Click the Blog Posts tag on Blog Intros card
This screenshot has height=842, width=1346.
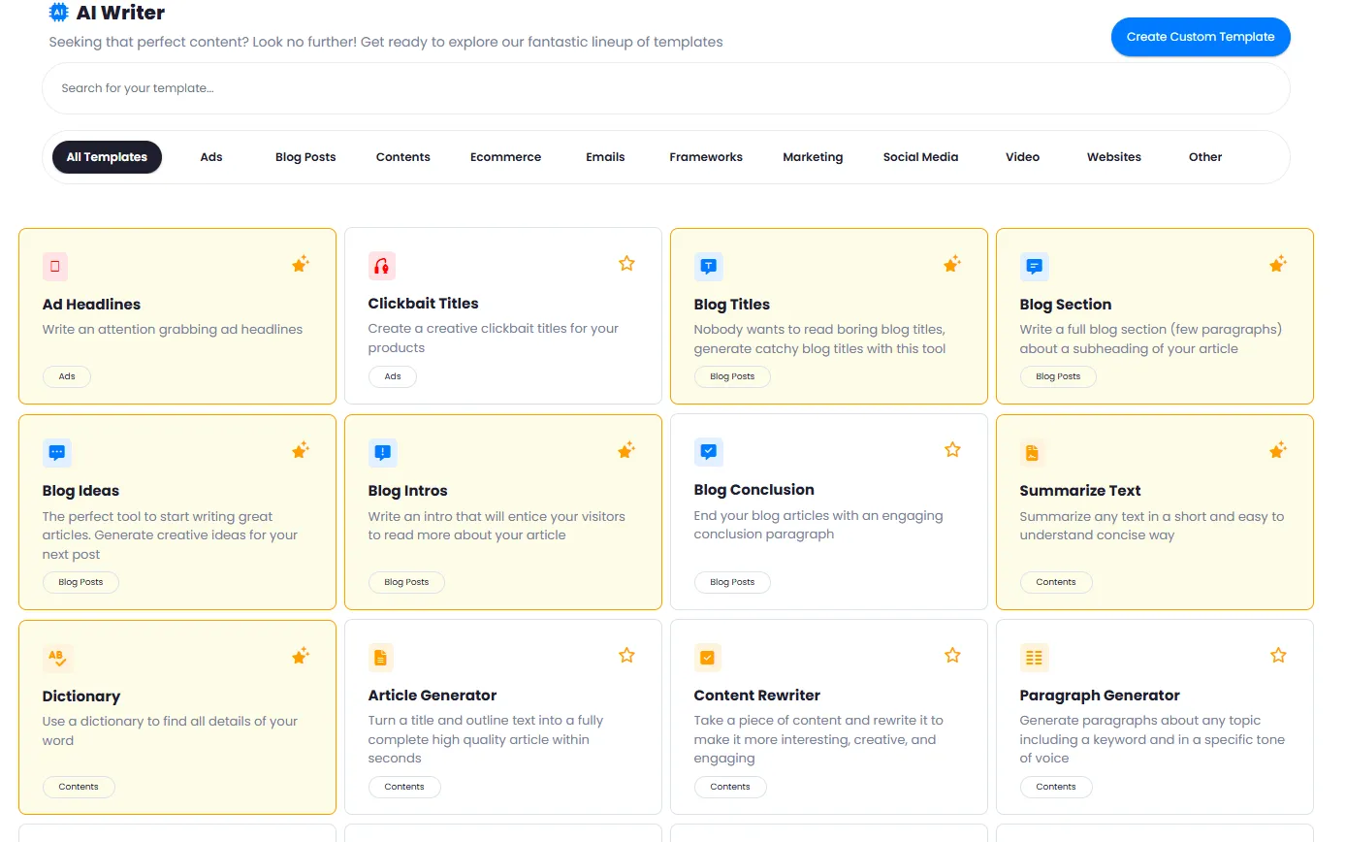coord(406,582)
